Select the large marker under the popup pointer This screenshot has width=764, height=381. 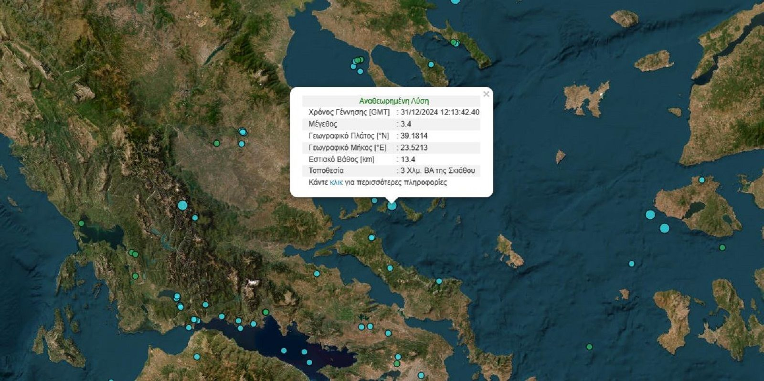coord(392,205)
